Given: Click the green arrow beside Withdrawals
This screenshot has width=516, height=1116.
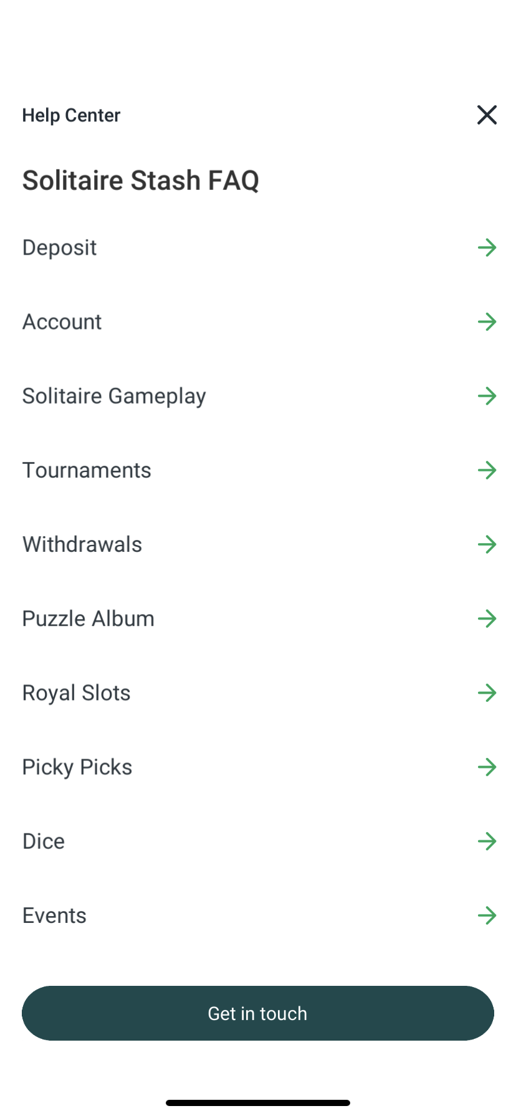Looking at the screenshot, I should [487, 544].
